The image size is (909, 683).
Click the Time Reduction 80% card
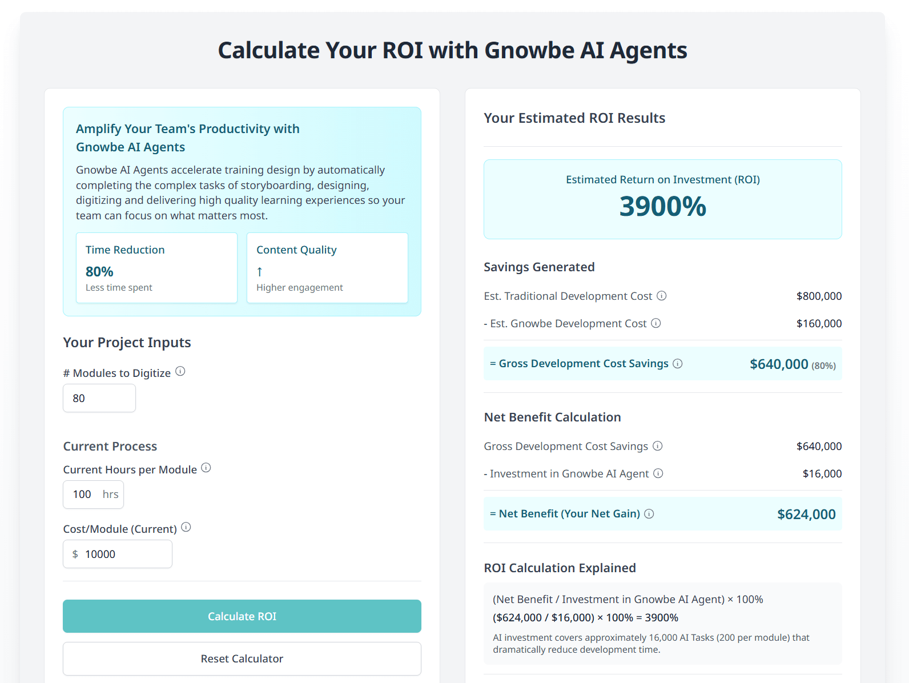(x=156, y=267)
